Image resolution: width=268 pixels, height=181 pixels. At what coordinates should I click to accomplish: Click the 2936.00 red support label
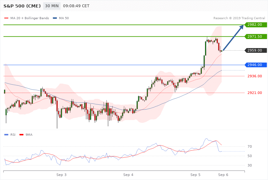255,76
